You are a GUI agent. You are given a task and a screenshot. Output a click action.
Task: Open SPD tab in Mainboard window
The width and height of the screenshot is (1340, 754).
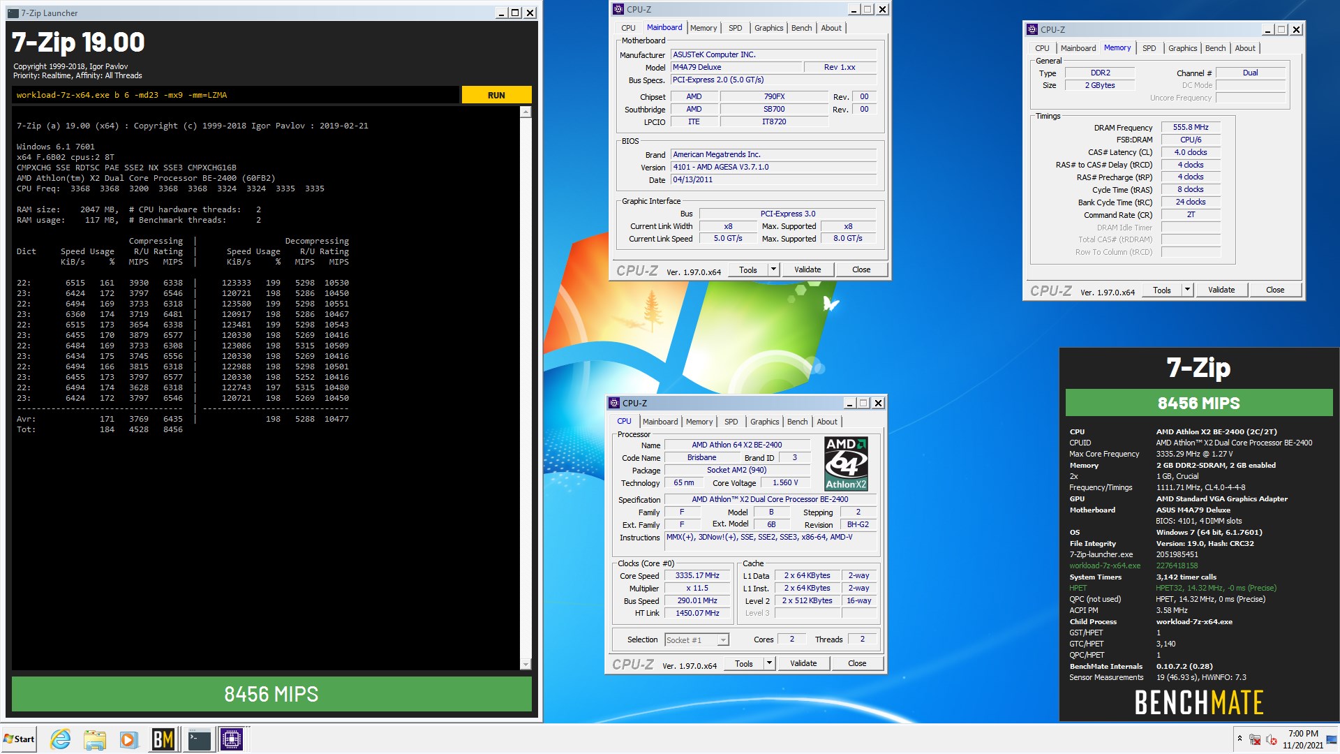[x=736, y=28]
